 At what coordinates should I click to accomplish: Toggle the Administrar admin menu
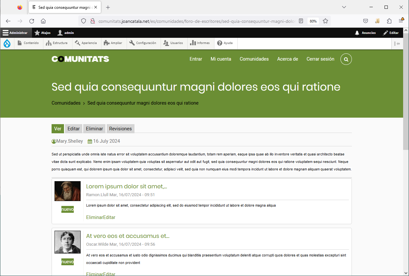pyautogui.click(x=15, y=33)
